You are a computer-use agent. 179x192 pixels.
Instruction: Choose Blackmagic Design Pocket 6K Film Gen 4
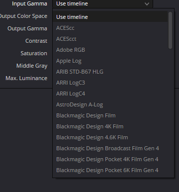pyautogui.click(x=110, y=170)
